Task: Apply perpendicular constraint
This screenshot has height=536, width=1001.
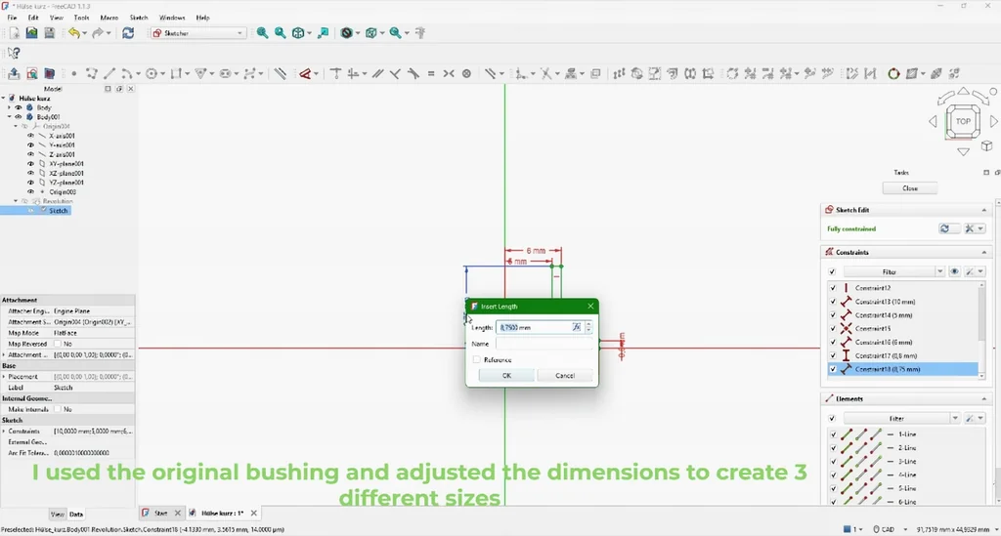Action: 395,74
